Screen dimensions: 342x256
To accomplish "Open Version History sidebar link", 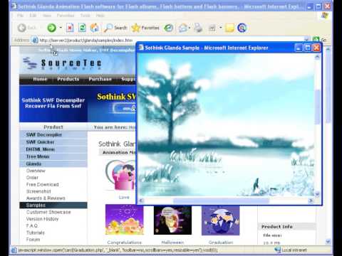I will pos(42,219).
